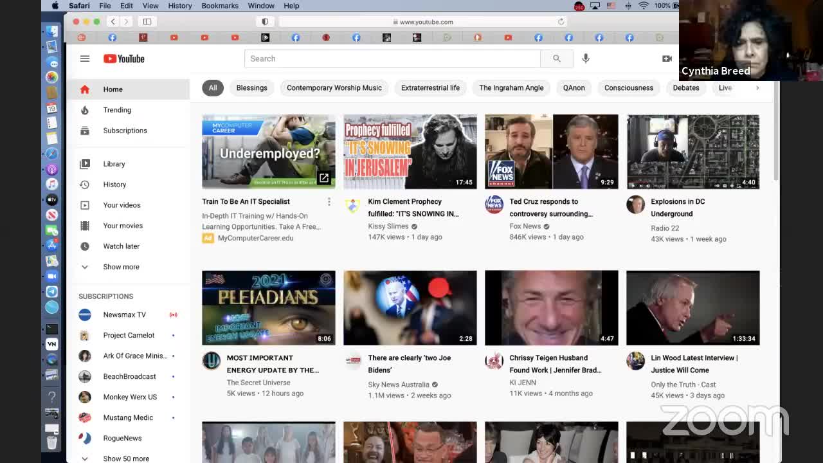823x463 pixels.
Task: Open the Apple menu
Action: click(55, 6)
